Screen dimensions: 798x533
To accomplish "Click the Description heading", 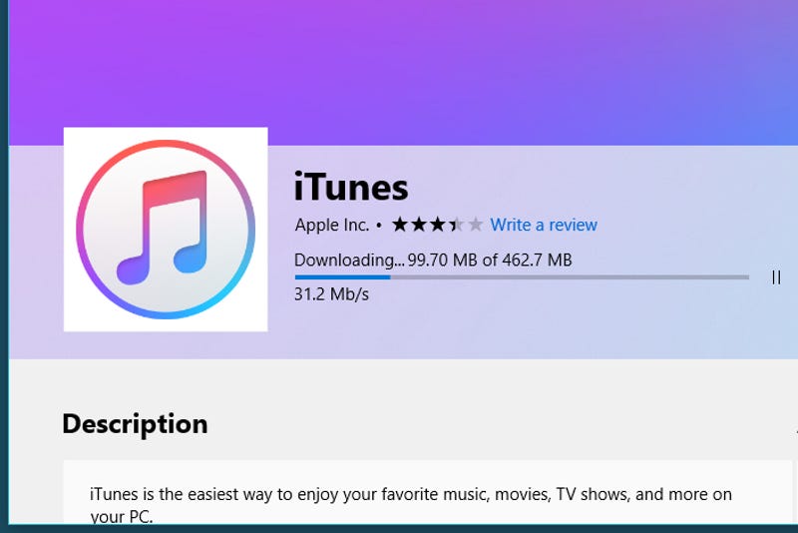I will coord(135,424).
